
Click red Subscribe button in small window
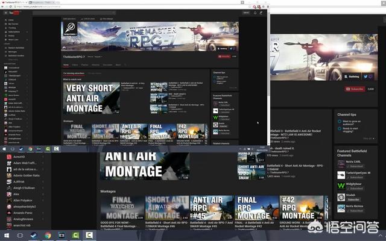[x=224, y=56]
